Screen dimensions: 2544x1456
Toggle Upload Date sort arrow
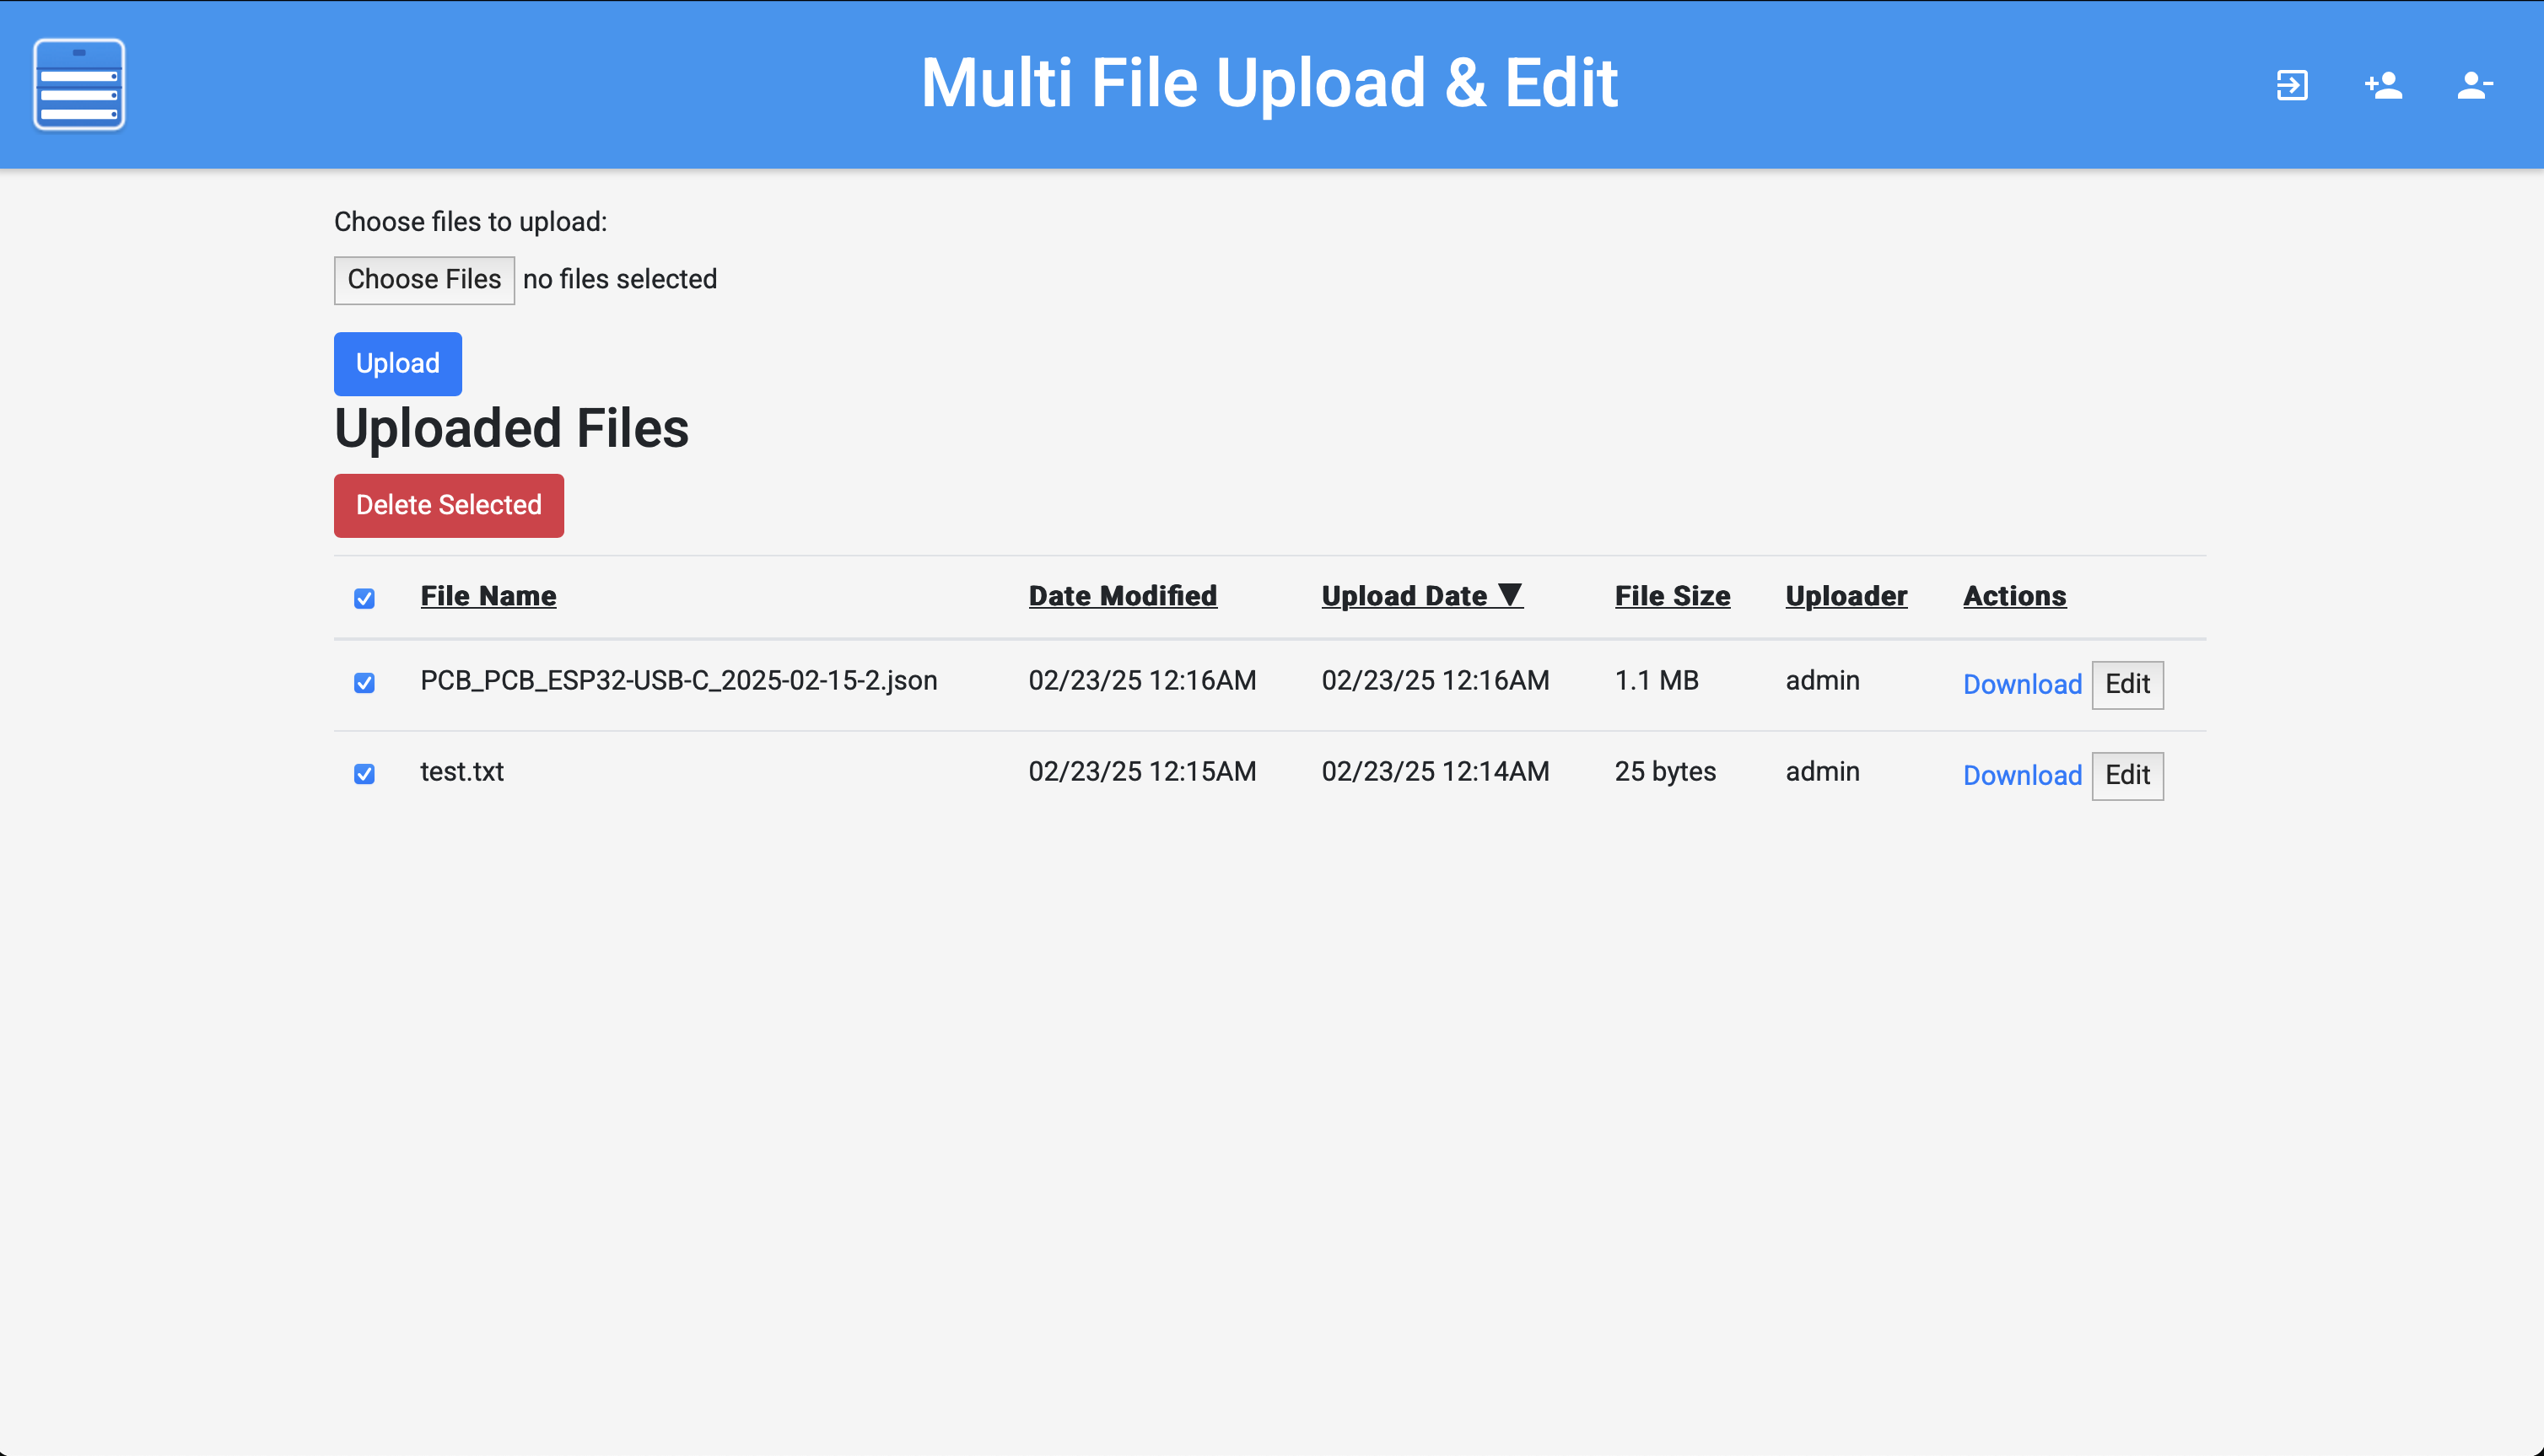click(x=1510, y=595)
